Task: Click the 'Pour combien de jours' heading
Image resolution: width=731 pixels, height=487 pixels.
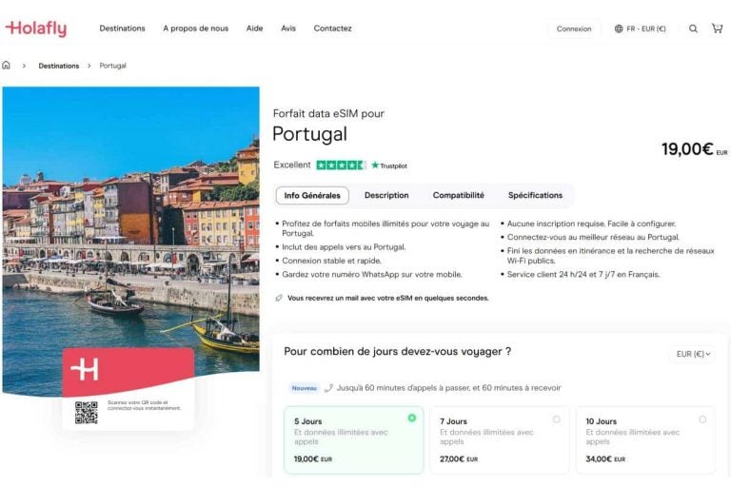Action: [397, 351]
